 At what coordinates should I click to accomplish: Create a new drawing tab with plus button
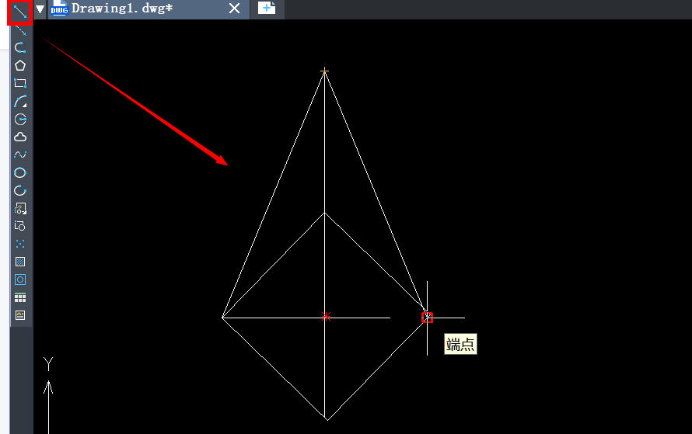pyautogui.click(x=267, y=9)
